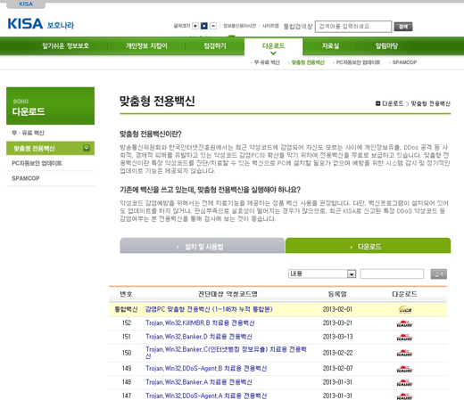Click the top 검색 search button
The width and height of the screenshot is (464, 400).
pyautogui.click(x=403, y=27)
